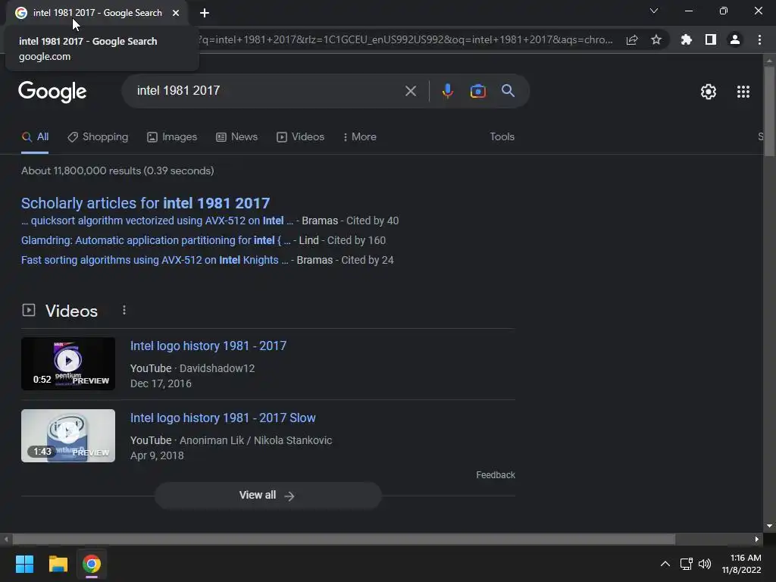
Task: Open quicksort algorithm AVX-512 article
Action: [x=158, y=221]
